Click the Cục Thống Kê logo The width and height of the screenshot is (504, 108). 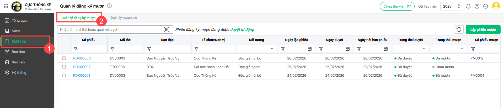(17, 7)
